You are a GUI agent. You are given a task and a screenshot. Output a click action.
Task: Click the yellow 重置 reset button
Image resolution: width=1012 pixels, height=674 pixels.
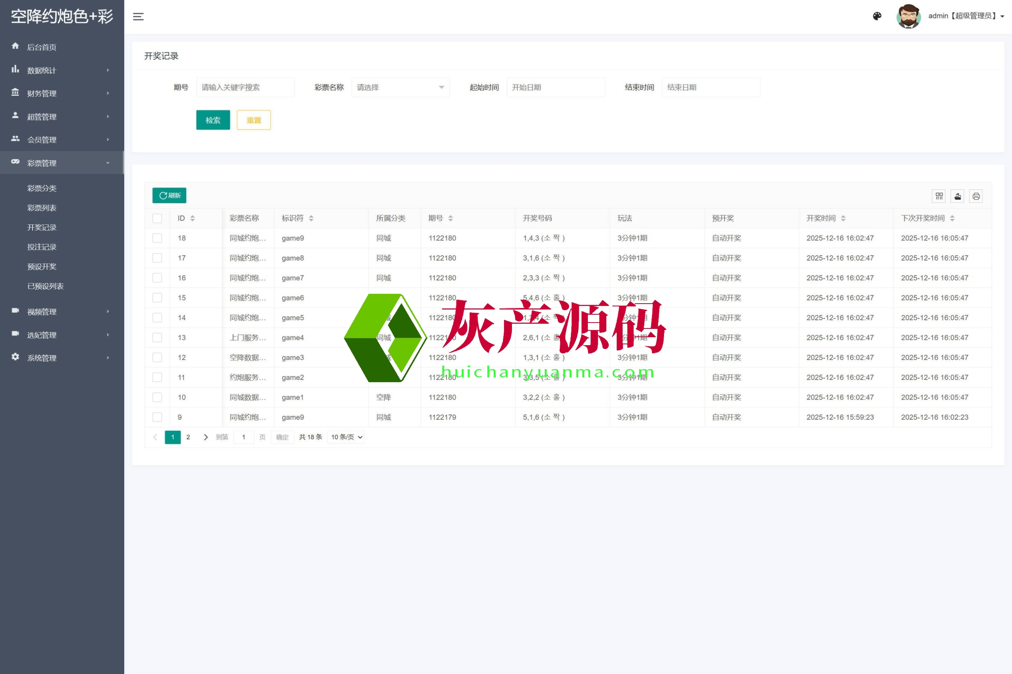(253, 120)
